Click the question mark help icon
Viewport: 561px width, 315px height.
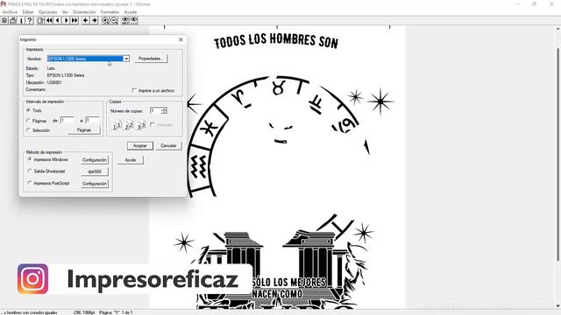[x=30, y=21]
